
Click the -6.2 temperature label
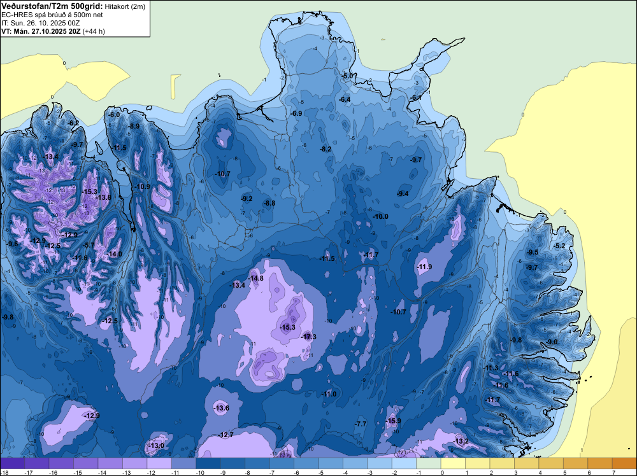73,123
